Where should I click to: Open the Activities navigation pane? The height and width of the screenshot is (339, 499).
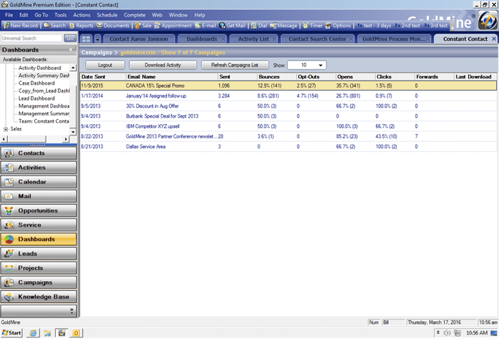39,168
